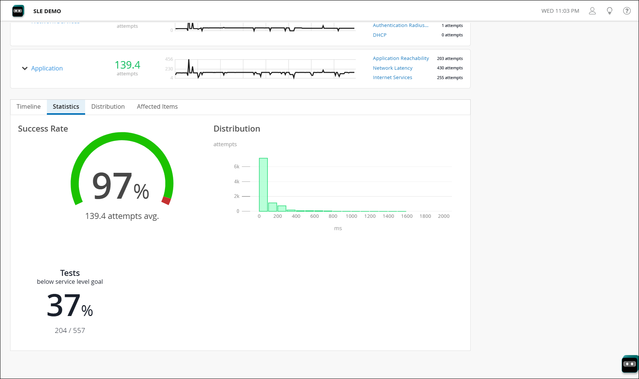The image size is (639, 379).
Task: Click the What's New lightbulb icon
Action: pyautogui.click(x=609, y=11)
